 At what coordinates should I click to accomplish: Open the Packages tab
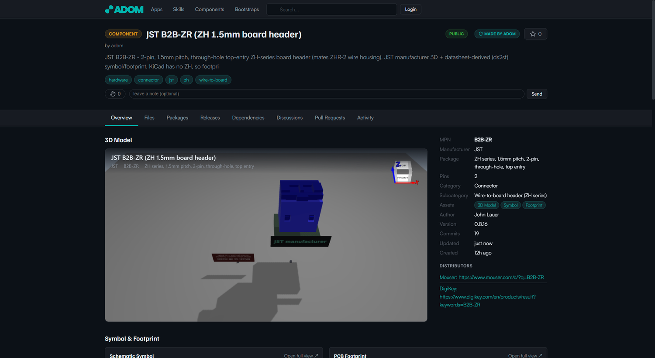click(x=177, y=118)
